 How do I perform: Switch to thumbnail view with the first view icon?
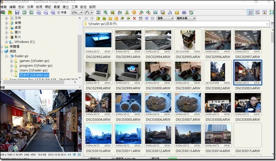141,18
